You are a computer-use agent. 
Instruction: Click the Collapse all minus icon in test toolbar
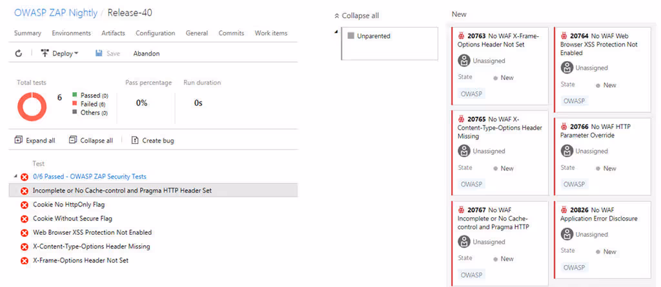(x=73, y=140)
